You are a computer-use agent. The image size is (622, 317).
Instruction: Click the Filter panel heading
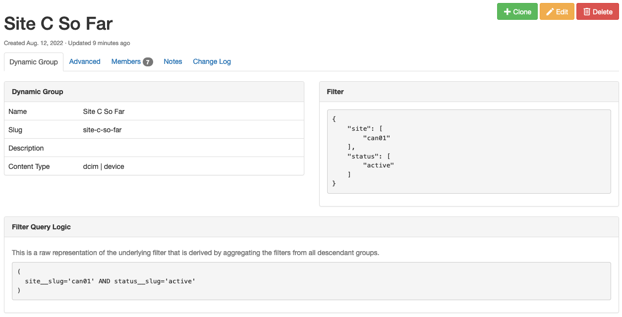point(335,92)
